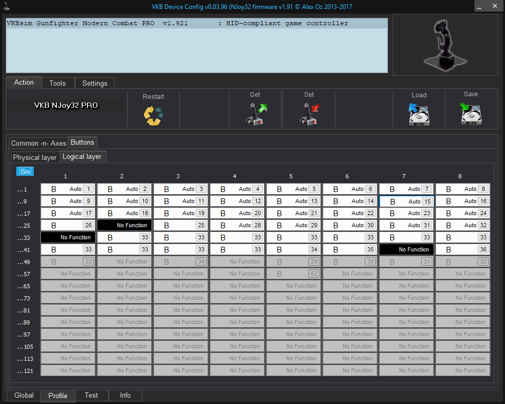Click the Get joystick icon with green arrow

(256, 114)
